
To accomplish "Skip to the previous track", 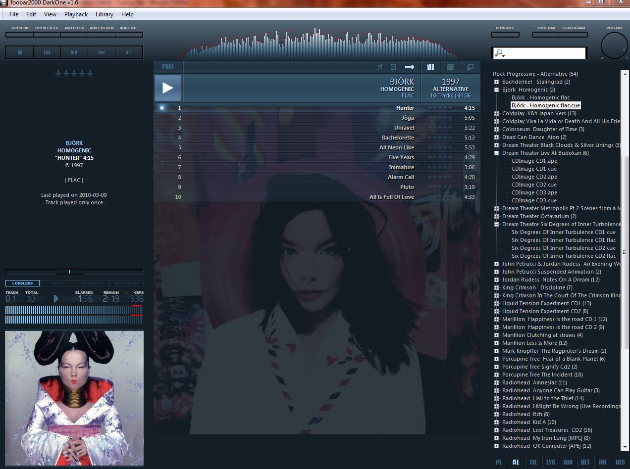I will 47,52.
